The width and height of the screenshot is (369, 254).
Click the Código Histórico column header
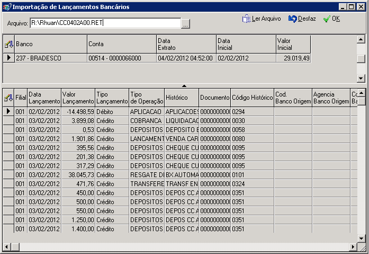(253, 98)
